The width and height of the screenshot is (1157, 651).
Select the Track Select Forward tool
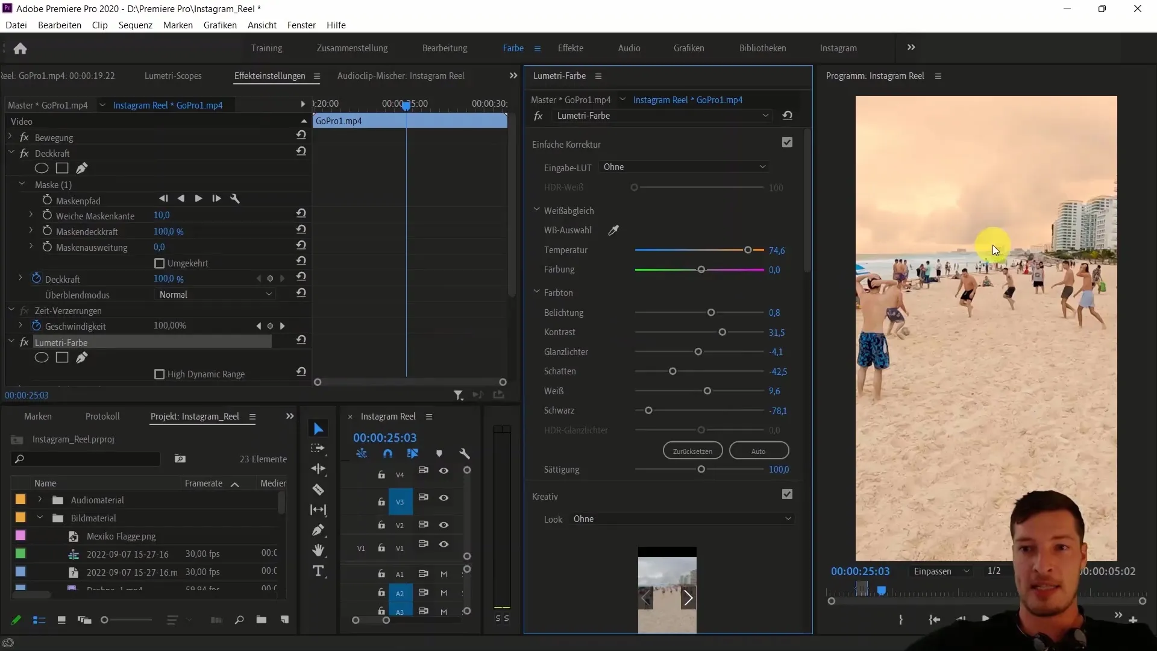pos(318,448)
